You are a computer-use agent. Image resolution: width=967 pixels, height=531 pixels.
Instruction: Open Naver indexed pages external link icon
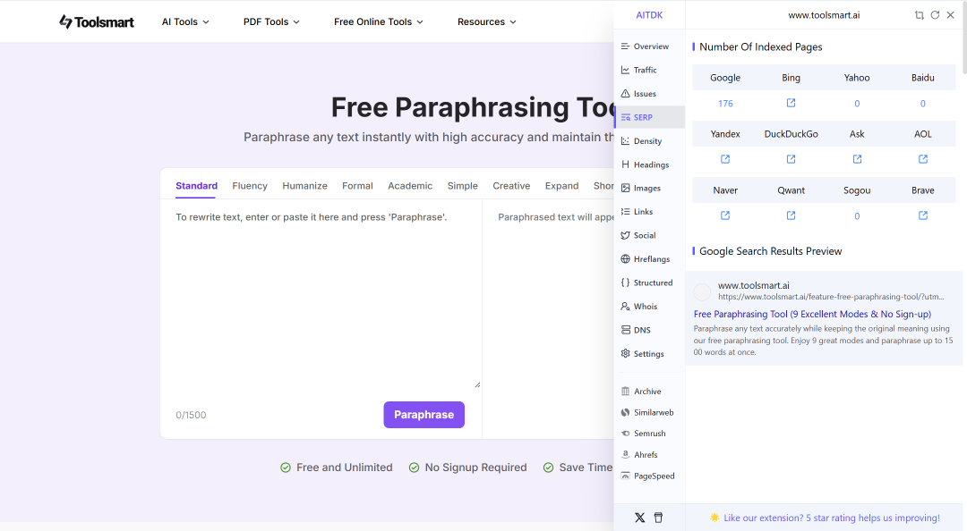(x=725, y=215)
